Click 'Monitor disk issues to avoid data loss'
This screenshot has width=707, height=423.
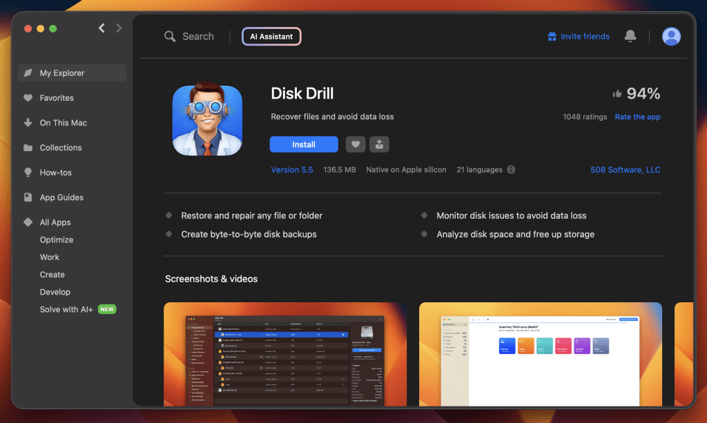point(512,216)
